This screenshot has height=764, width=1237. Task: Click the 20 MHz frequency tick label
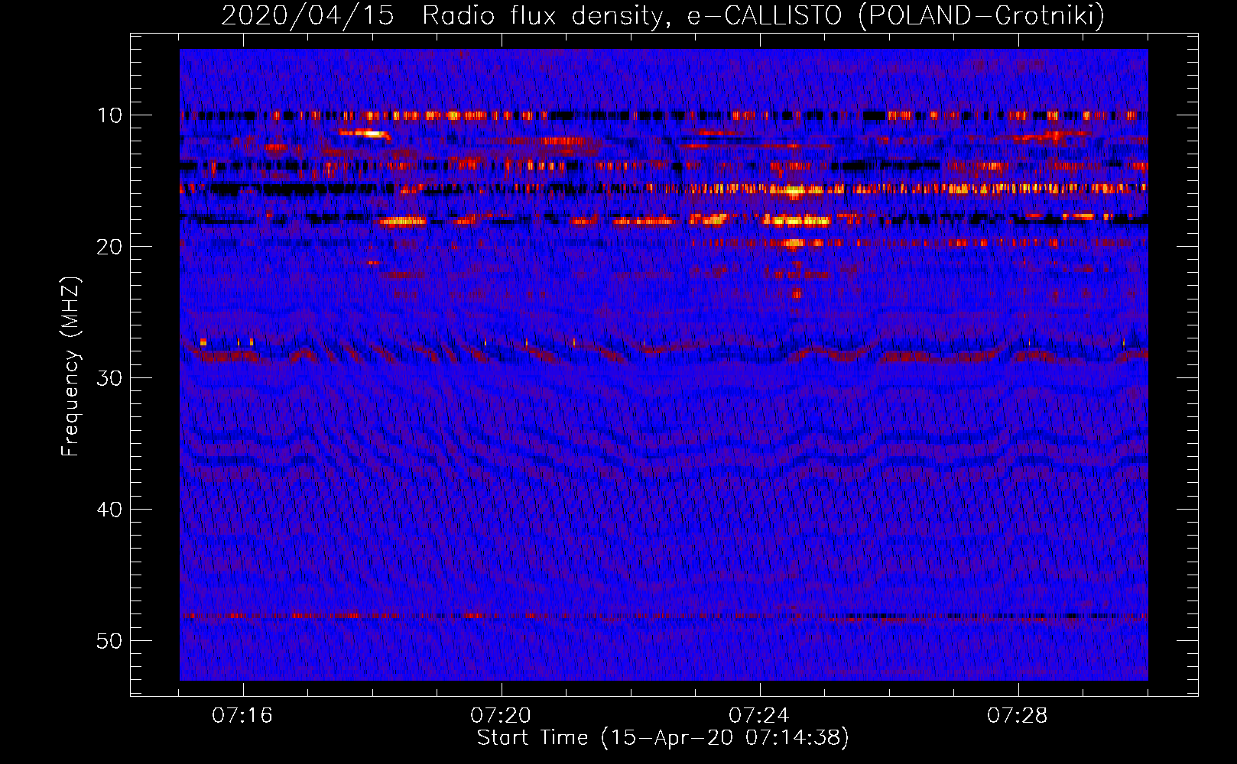(110, 247)
